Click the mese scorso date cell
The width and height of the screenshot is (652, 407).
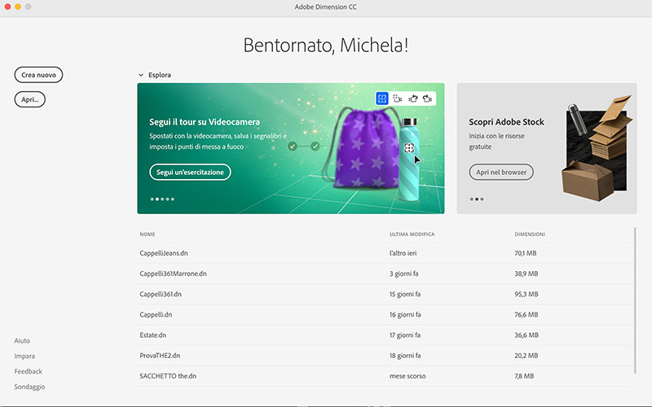point(407,376)
